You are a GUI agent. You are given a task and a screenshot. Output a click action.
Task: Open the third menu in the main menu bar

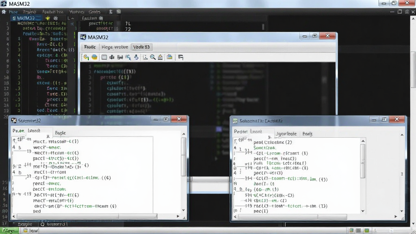(x=53, y=12)
